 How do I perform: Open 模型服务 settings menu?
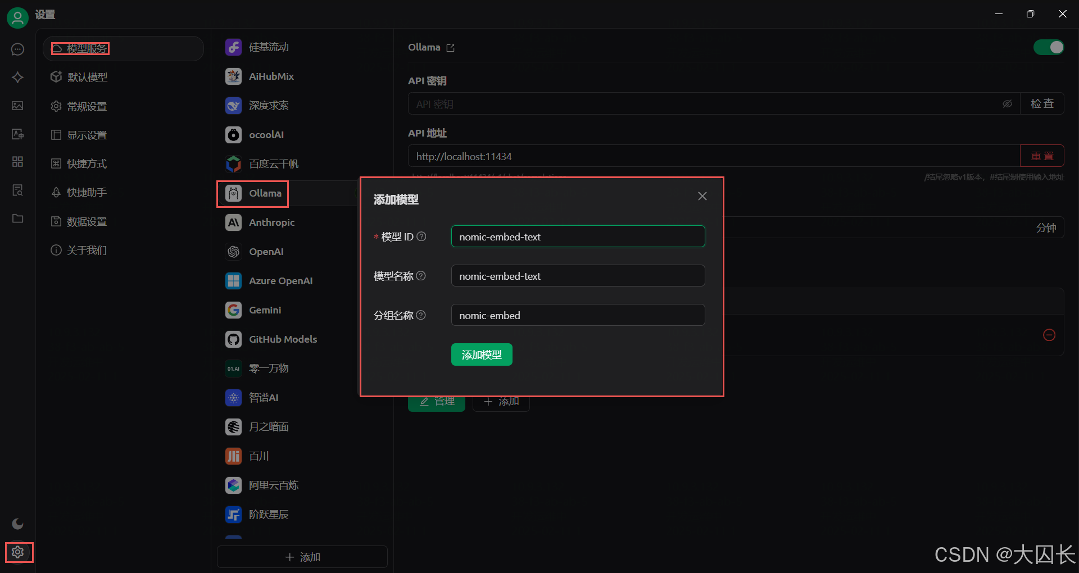[123, 49]
